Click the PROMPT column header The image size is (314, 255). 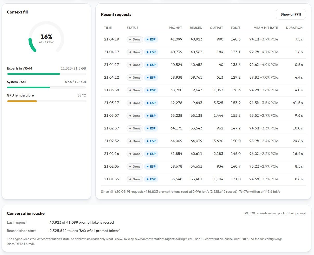[175, 28]
